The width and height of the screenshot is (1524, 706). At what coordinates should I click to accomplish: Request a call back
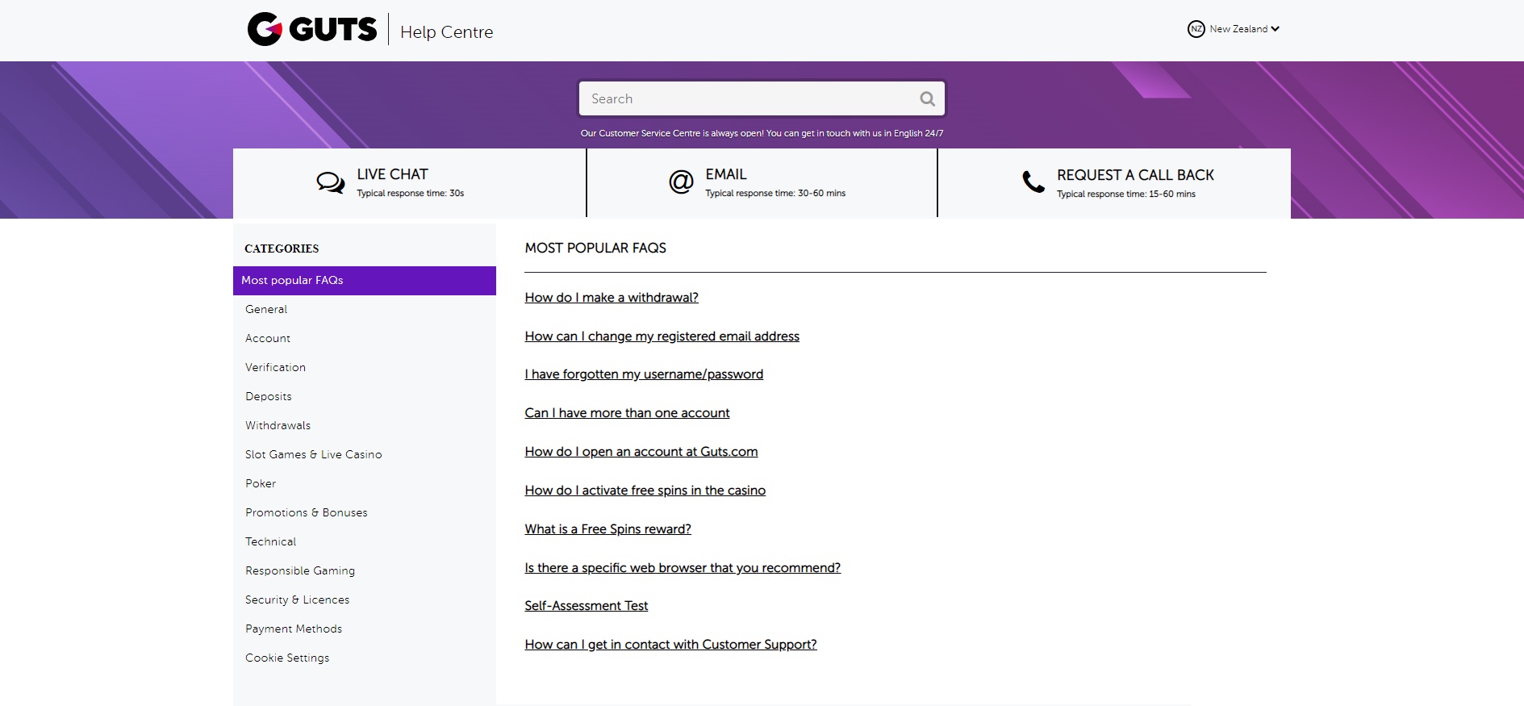coord(1114,183)
